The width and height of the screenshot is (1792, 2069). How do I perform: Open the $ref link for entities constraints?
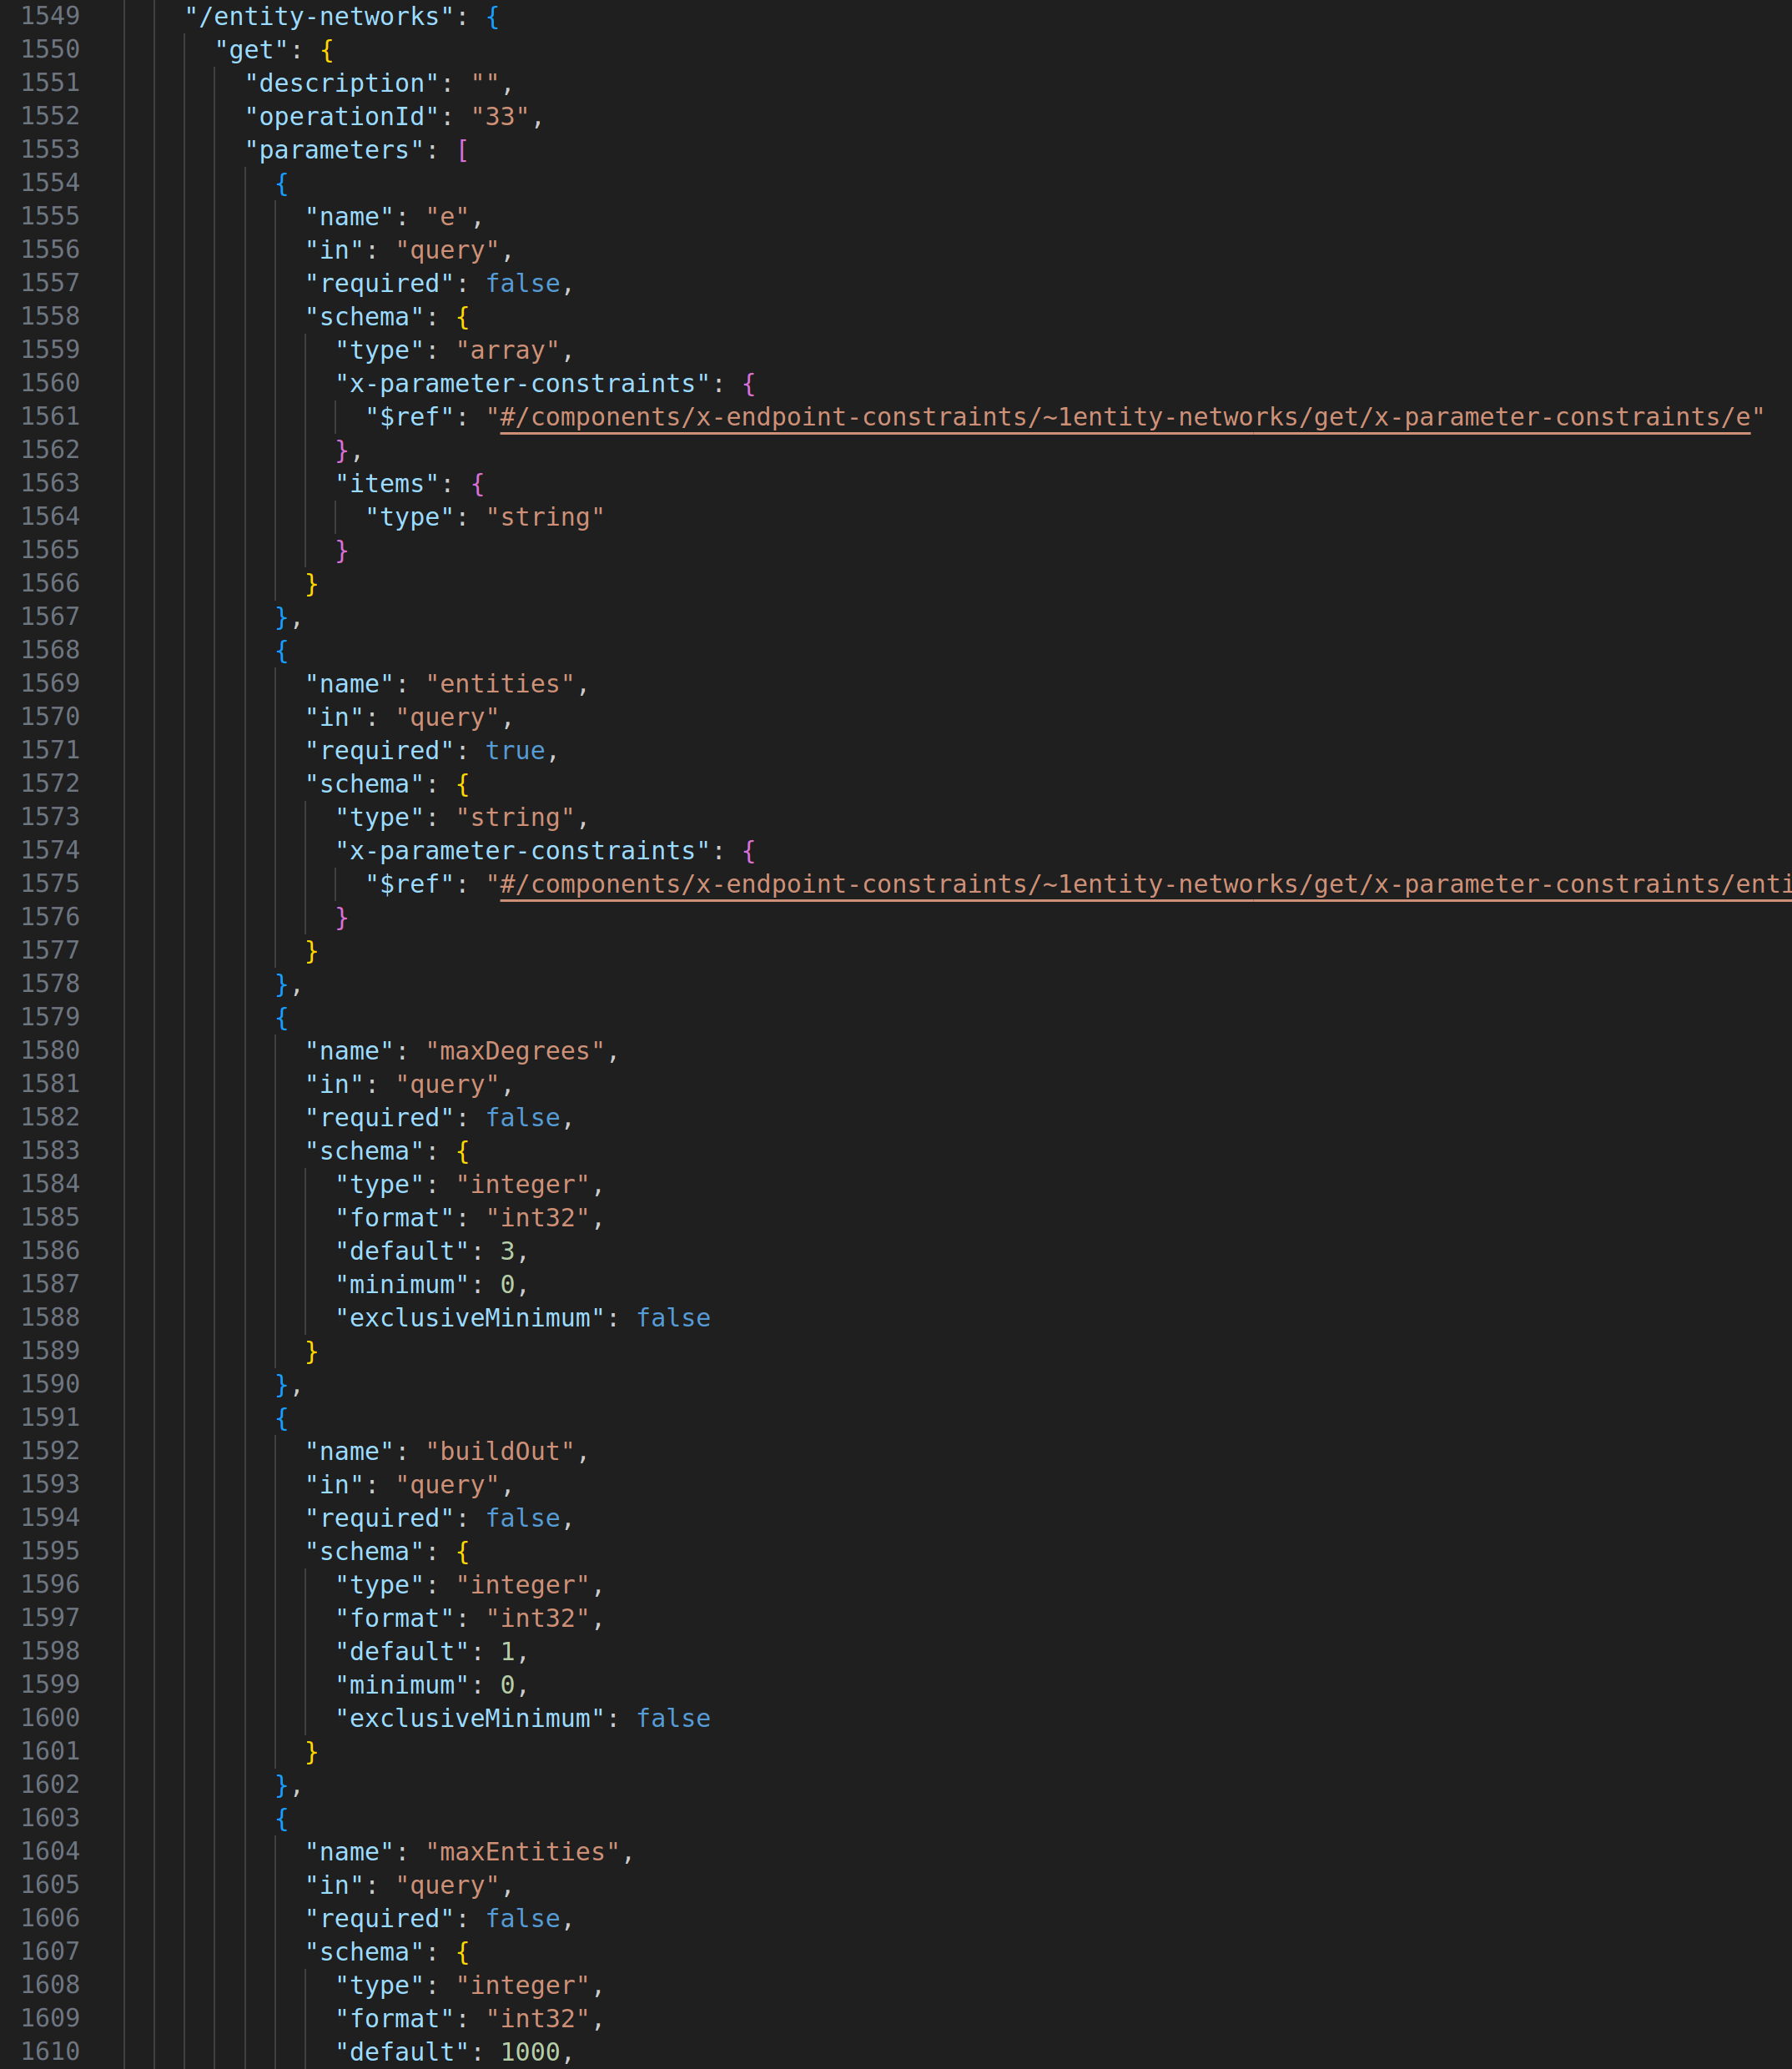coord(1140,884)
